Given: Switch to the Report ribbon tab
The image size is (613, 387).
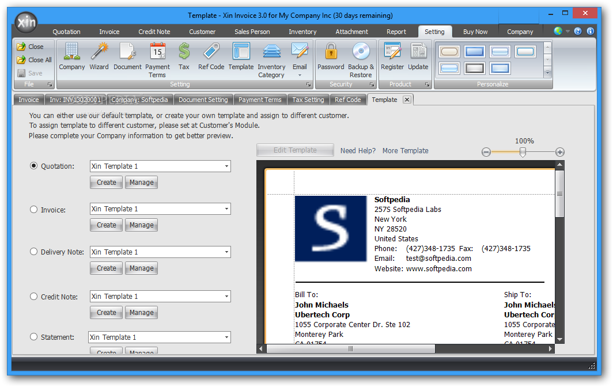Looking at the screenshot, I should point(396,32).
